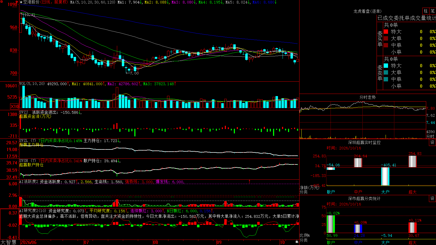Image resolution: width=436 pixels, height=245 pixels.
Task: Select the 10 month marker
Action: [x=282, y=242]
